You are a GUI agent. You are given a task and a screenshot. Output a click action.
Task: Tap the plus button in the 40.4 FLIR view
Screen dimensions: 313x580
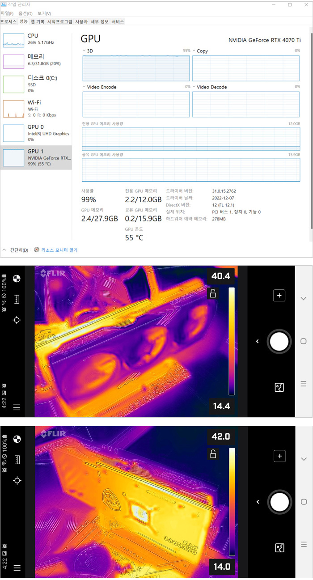[x=279, y=295]
